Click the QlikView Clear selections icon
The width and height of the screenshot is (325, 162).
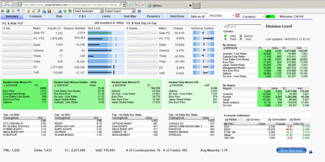pos(2,11)
